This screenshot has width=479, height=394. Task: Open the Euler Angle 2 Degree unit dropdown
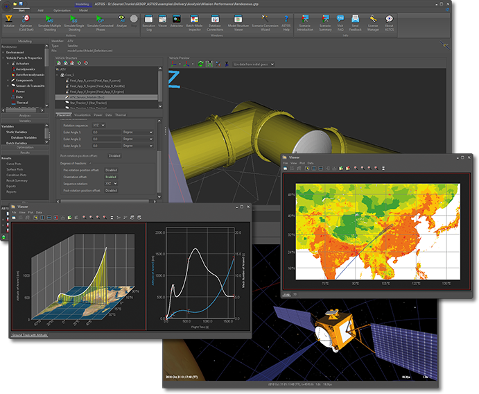(138, 139)
